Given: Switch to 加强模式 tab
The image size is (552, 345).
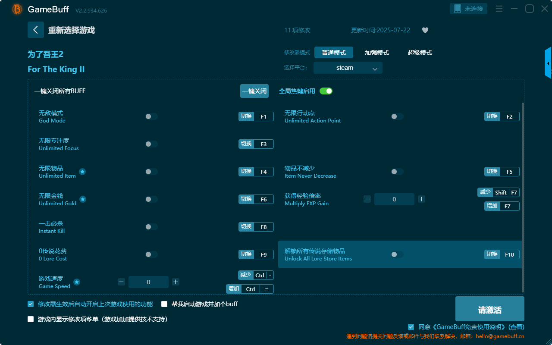Looking at the screenshot, I should 377,53.
